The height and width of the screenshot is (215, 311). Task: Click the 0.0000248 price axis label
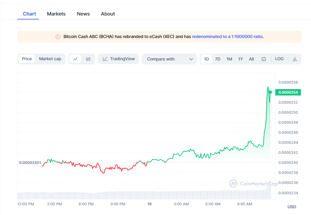[x=288, y=123]
